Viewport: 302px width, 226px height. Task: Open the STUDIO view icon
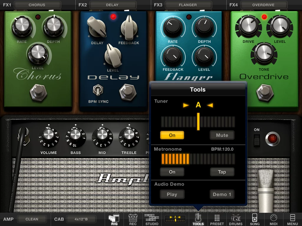pos(152,219)
